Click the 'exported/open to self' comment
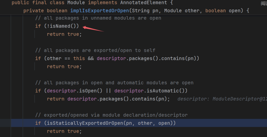 point(95,50)
